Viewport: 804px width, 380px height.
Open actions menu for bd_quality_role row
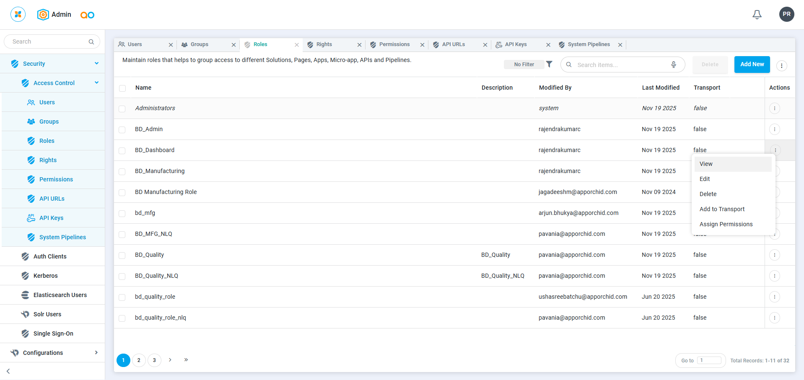(x=774, y=297)
